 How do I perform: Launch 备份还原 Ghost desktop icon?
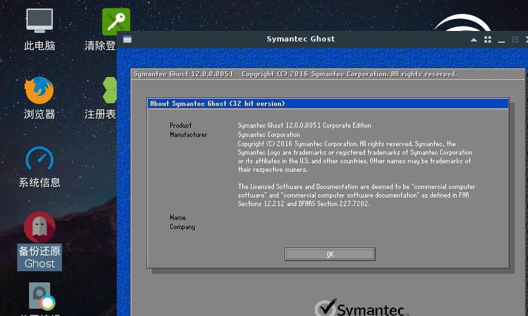tap(40, 241)
